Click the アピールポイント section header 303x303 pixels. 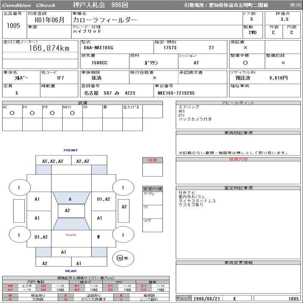[238, 103]
